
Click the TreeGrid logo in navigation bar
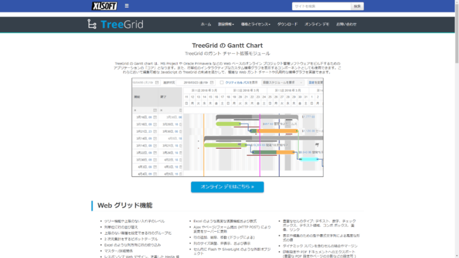(115, 24)
